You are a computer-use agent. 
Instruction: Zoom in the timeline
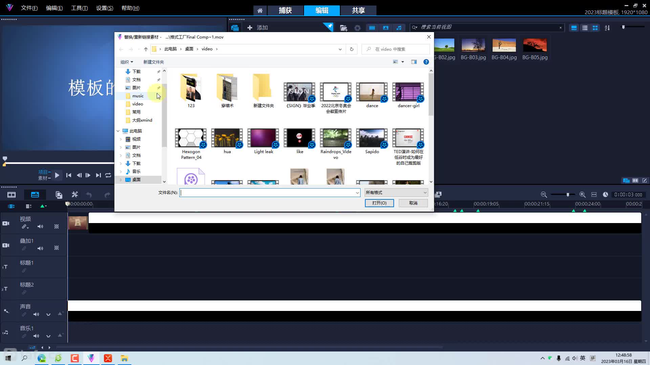click(582, 194)
